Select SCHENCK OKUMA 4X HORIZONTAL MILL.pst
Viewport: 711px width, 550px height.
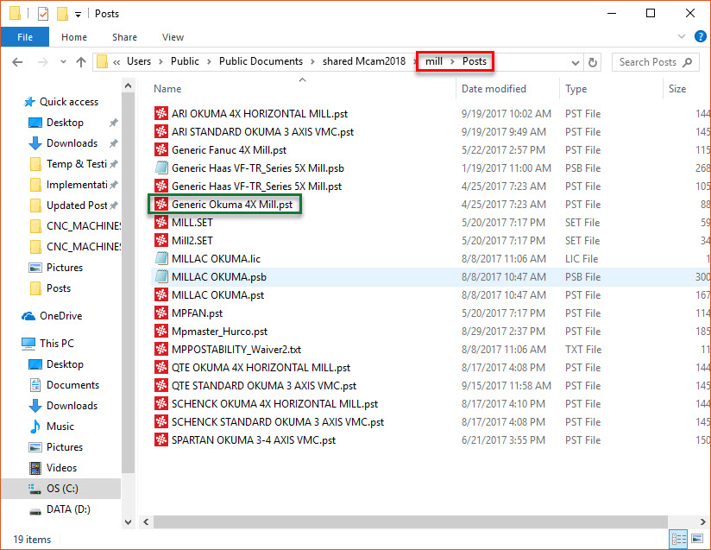[274, 404]
